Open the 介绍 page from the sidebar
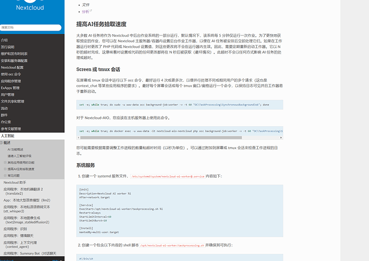 5,40
